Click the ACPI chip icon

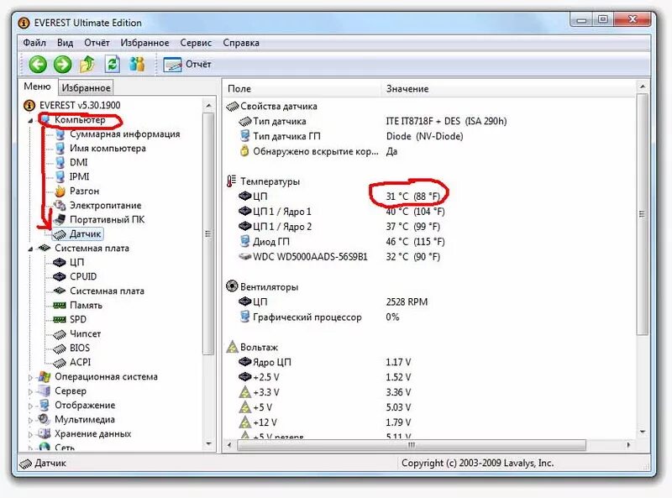[59, 363]
